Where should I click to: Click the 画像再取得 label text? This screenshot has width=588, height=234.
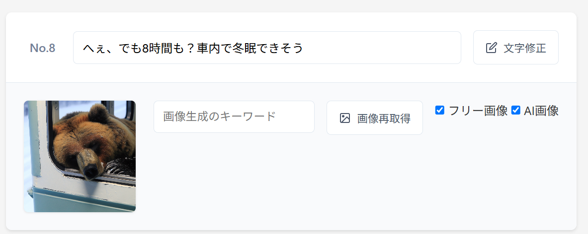point(384,118)
